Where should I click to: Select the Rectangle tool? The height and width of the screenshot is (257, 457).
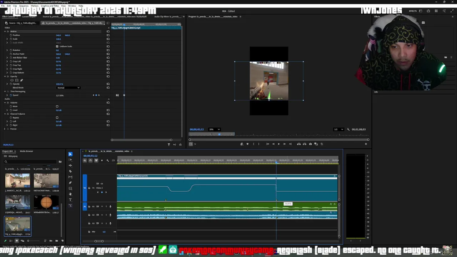tap(70, 188)
